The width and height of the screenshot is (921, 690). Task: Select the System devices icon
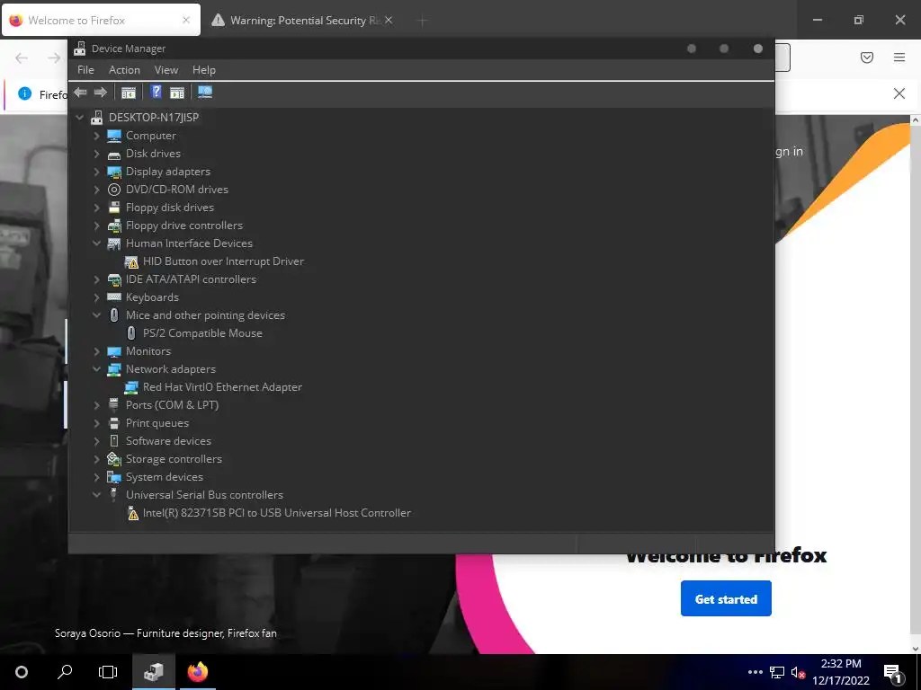click(x=114, y=477)
